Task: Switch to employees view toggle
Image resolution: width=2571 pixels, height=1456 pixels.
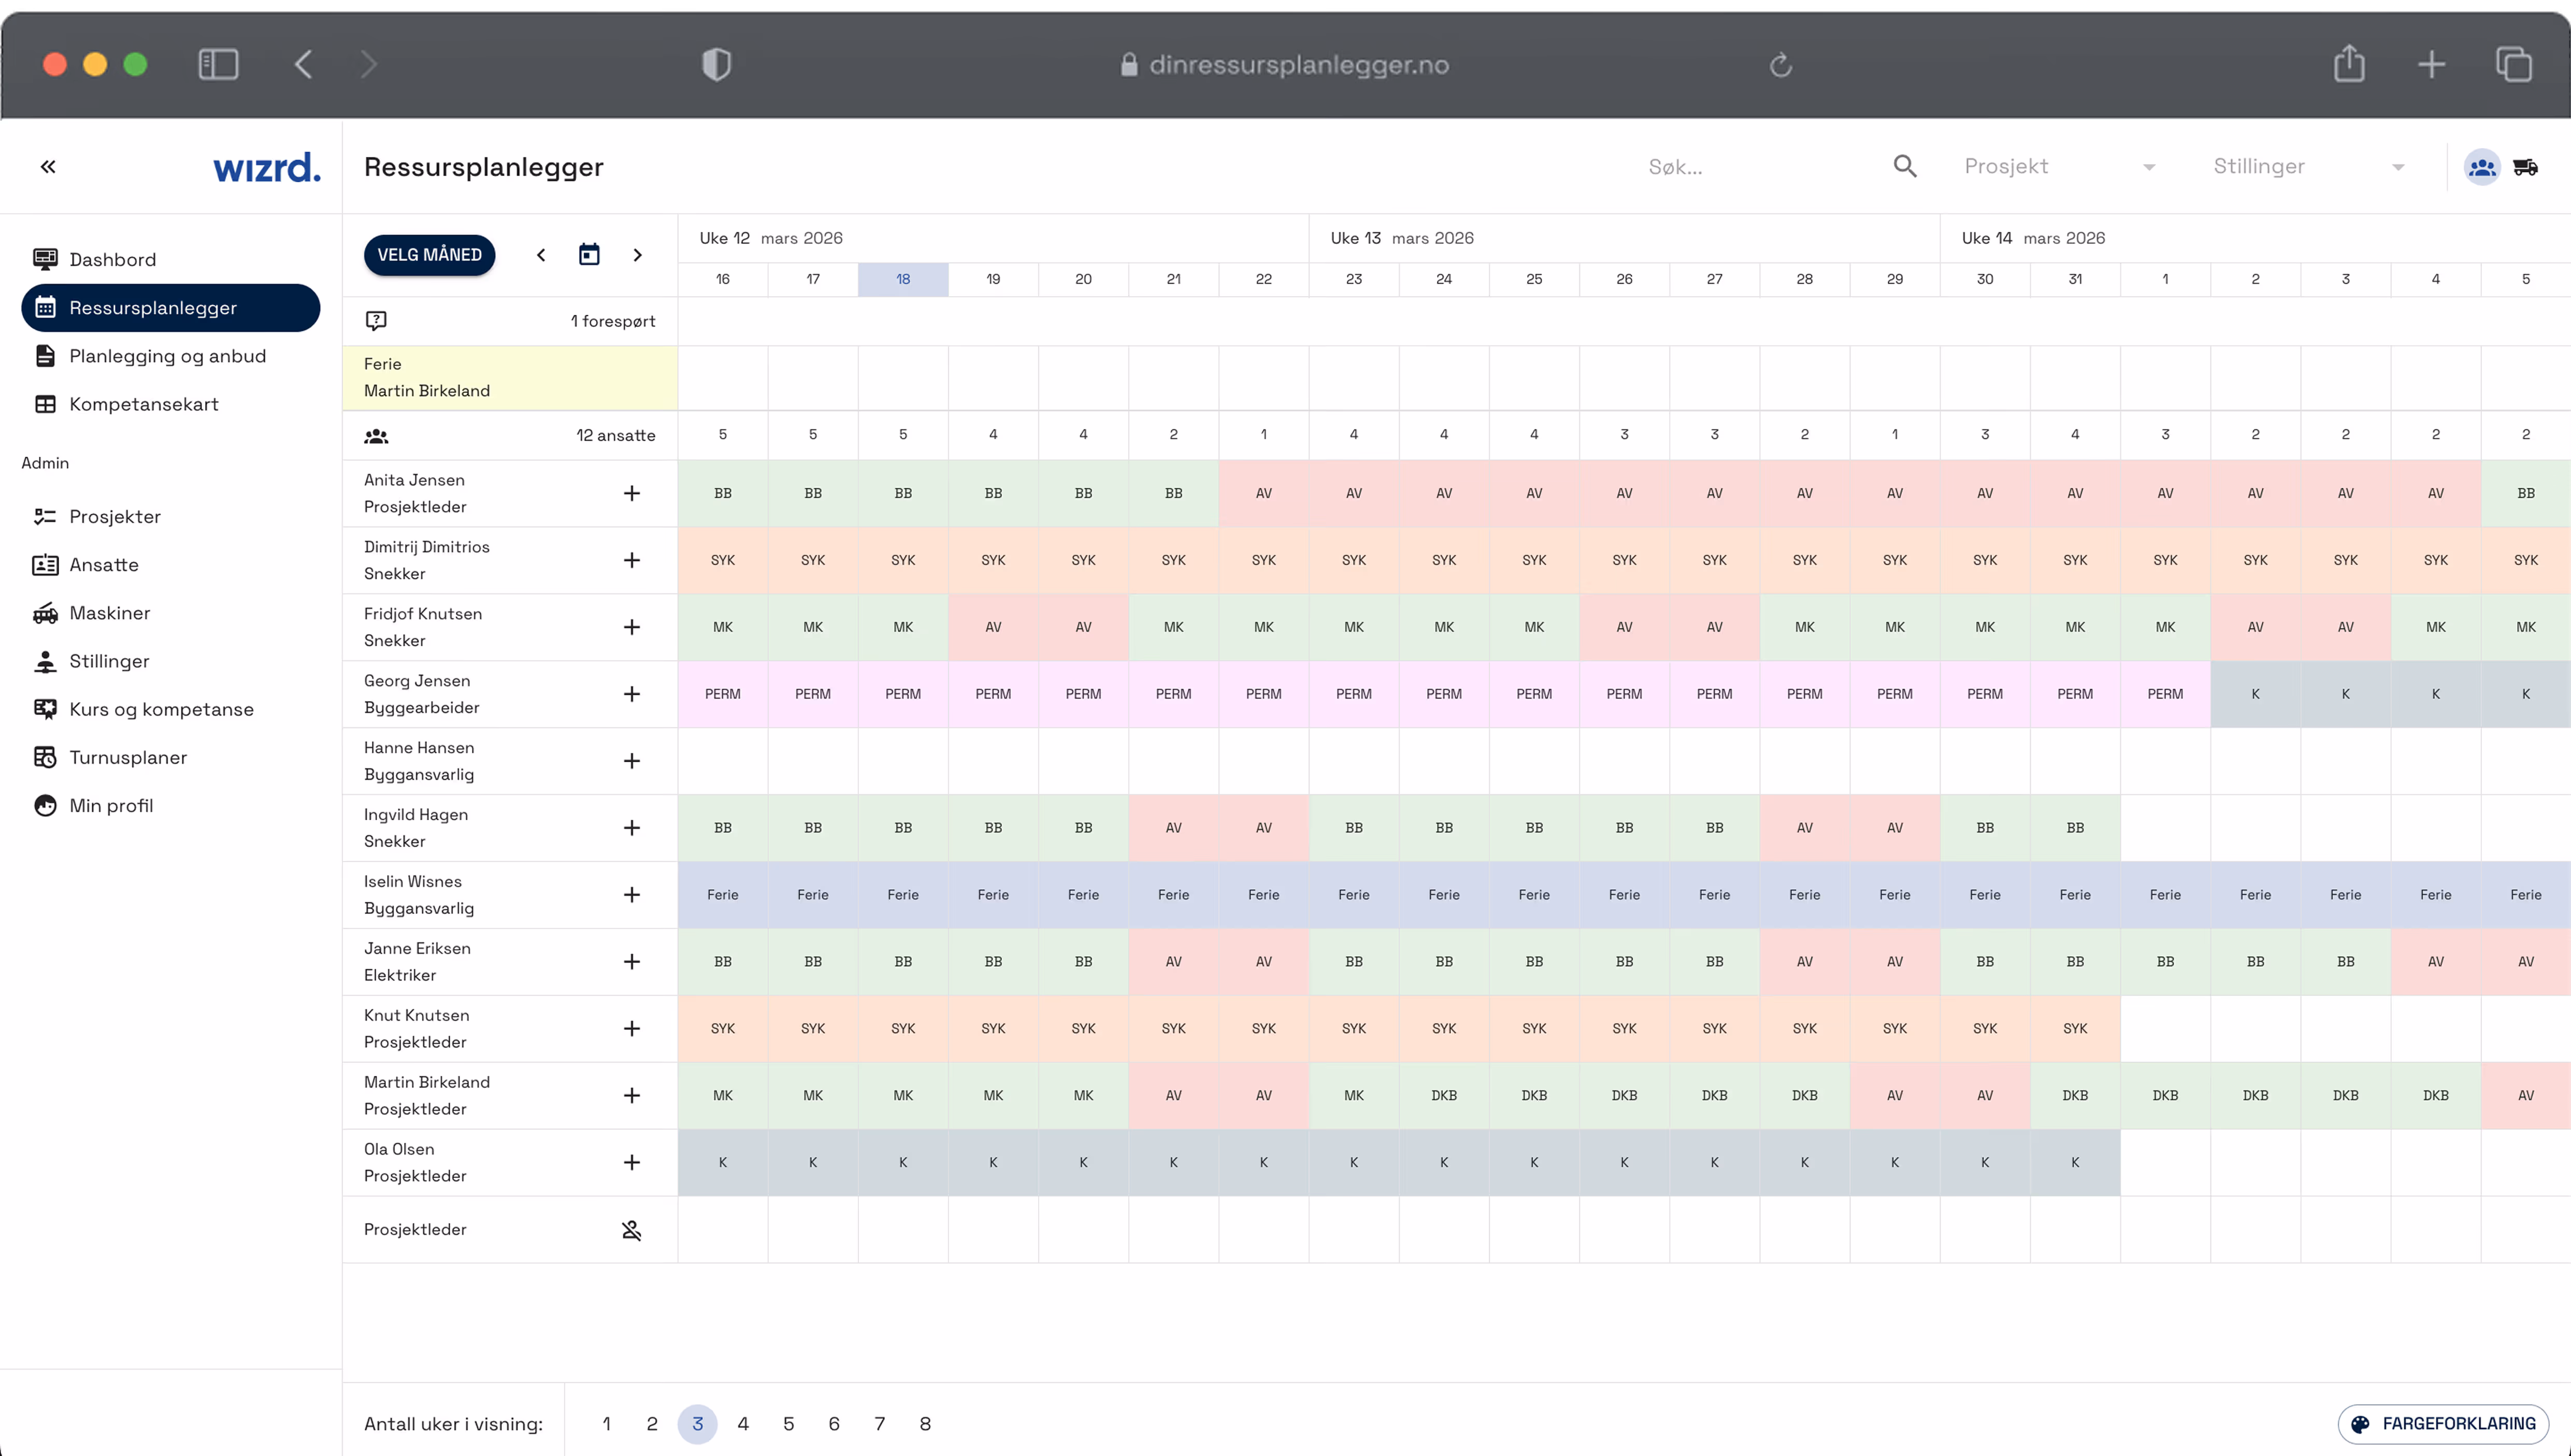Action: pos(2481,167)
